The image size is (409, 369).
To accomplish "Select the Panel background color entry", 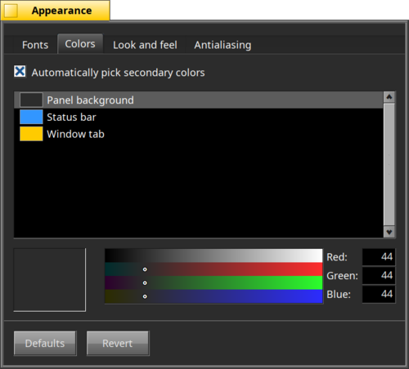I will click(x=199, y=100).
